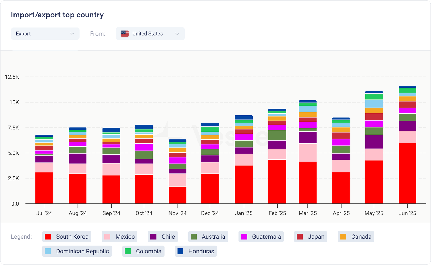431x265 pixels.
Task: Click the Canada orange legend icon
Action: click(x=343, y=237)
